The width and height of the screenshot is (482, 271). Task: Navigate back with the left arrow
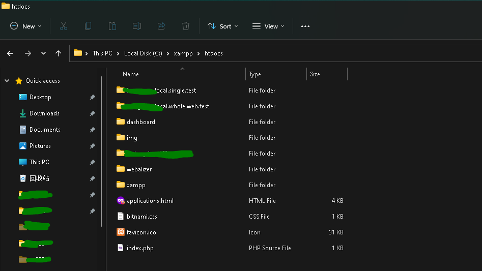point(10,53)
